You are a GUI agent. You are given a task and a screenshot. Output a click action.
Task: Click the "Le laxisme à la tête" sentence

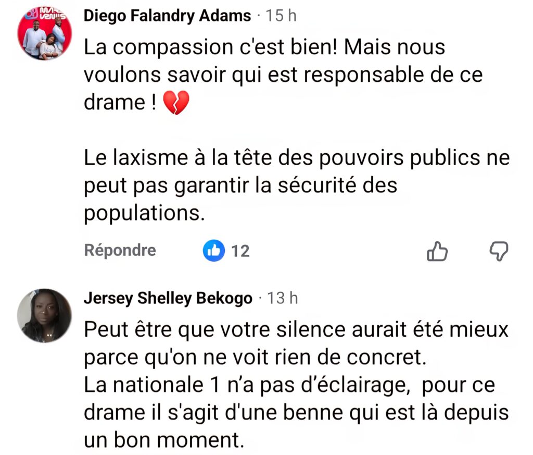point(208,158)
